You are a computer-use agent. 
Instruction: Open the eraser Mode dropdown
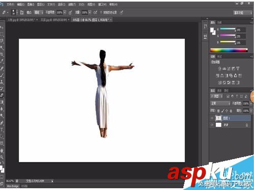[x=39, y=12]
